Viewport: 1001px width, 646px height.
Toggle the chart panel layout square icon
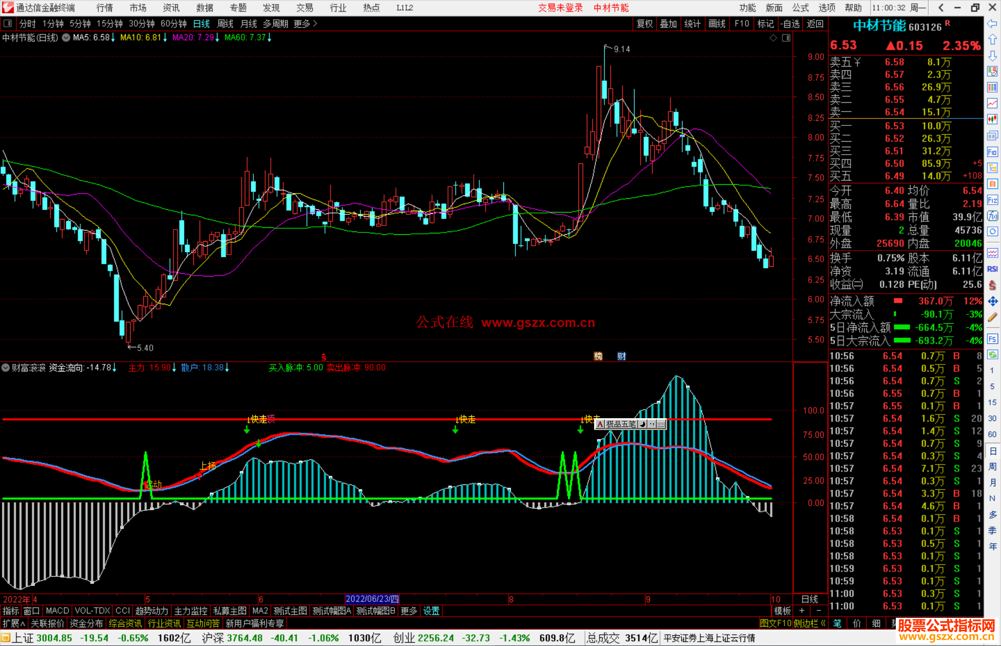pyautogui.click(x=786, y=38)
